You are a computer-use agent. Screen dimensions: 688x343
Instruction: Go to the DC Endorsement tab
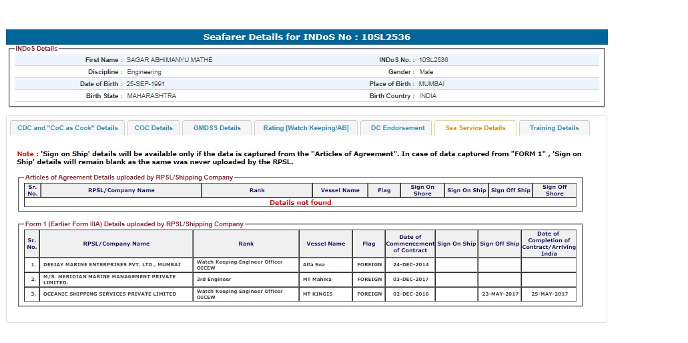pyautogui.click(x=398, y=128)
